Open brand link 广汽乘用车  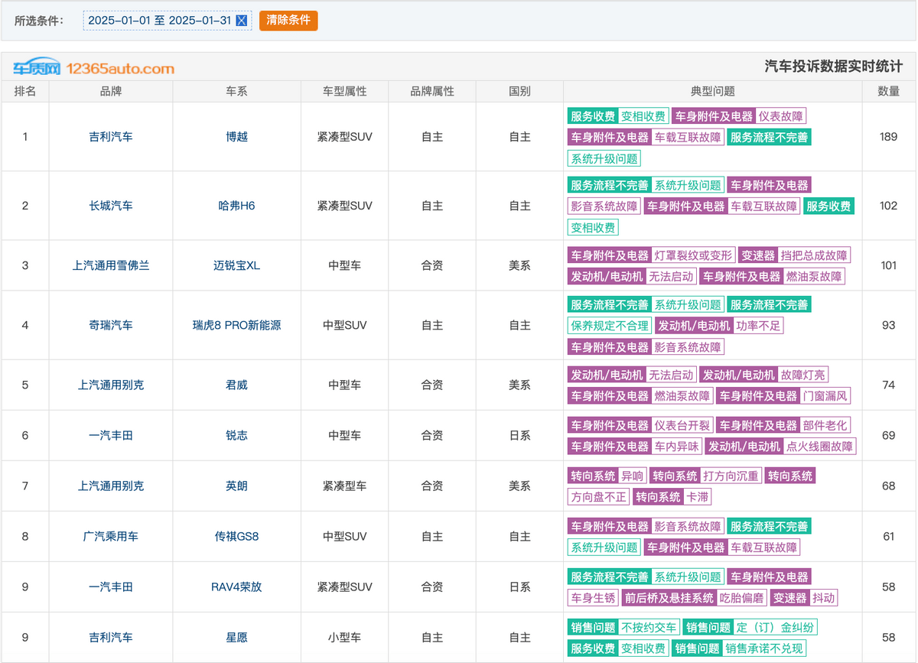[111, 536]
